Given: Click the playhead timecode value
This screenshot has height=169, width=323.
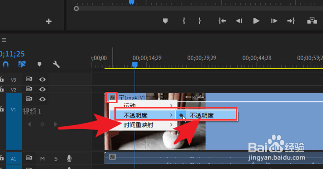Looking at the screenshot, I should click(x=12, y=54).
